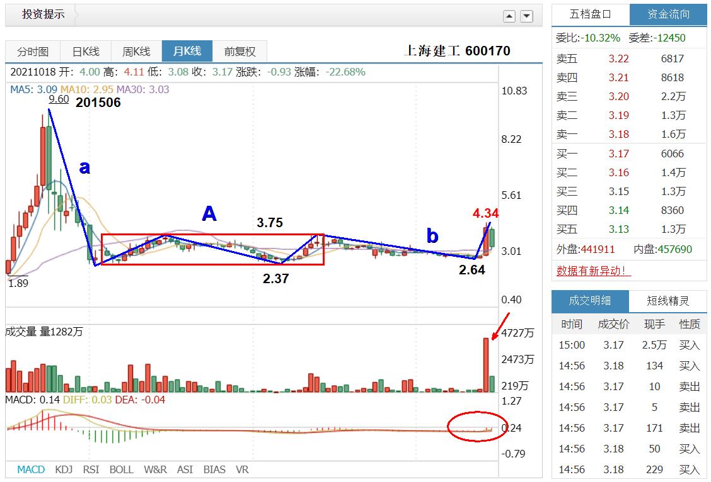Open the 资金流向 tab

(668, 14)
